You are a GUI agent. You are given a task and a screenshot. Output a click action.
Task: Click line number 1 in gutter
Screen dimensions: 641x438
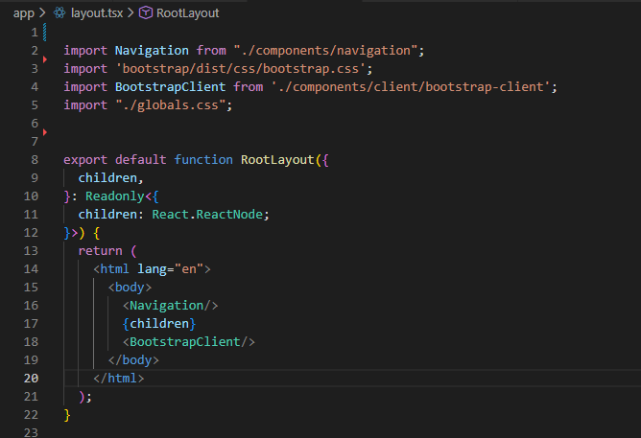(35, 33)
